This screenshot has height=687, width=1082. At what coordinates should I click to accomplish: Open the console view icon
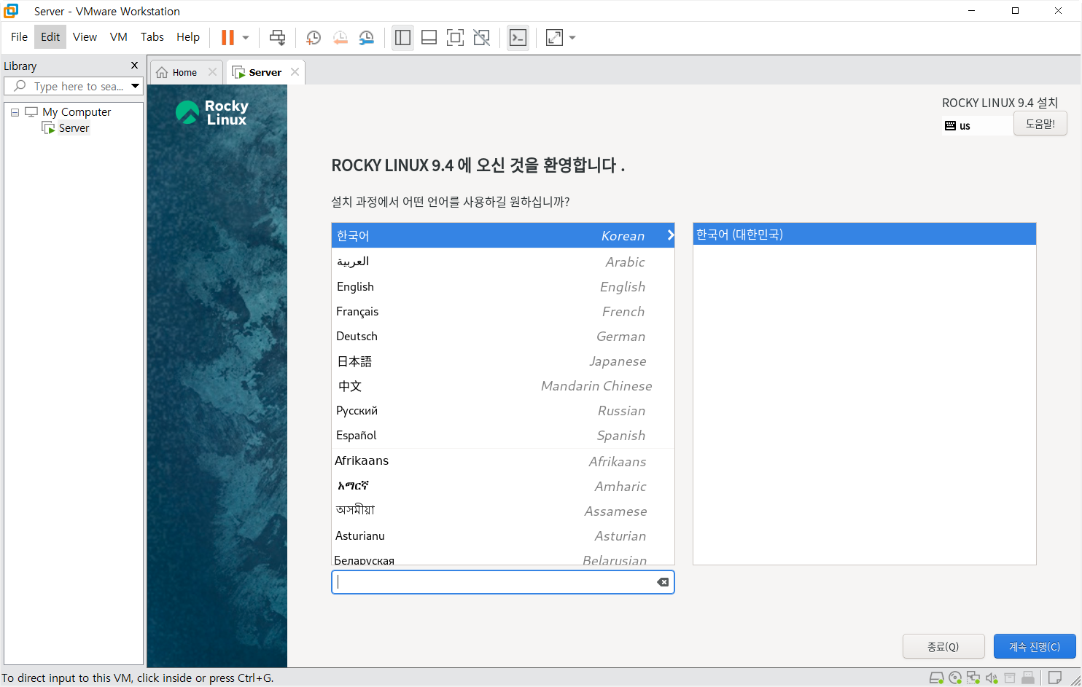(x=518, y=37)
